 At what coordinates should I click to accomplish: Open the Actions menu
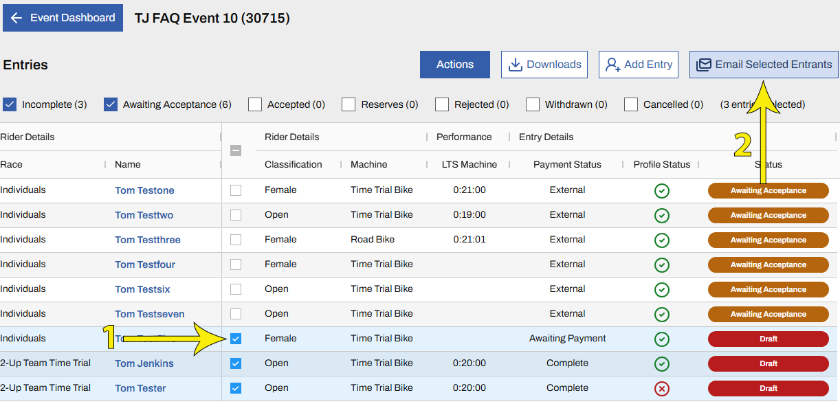(454, 65)
